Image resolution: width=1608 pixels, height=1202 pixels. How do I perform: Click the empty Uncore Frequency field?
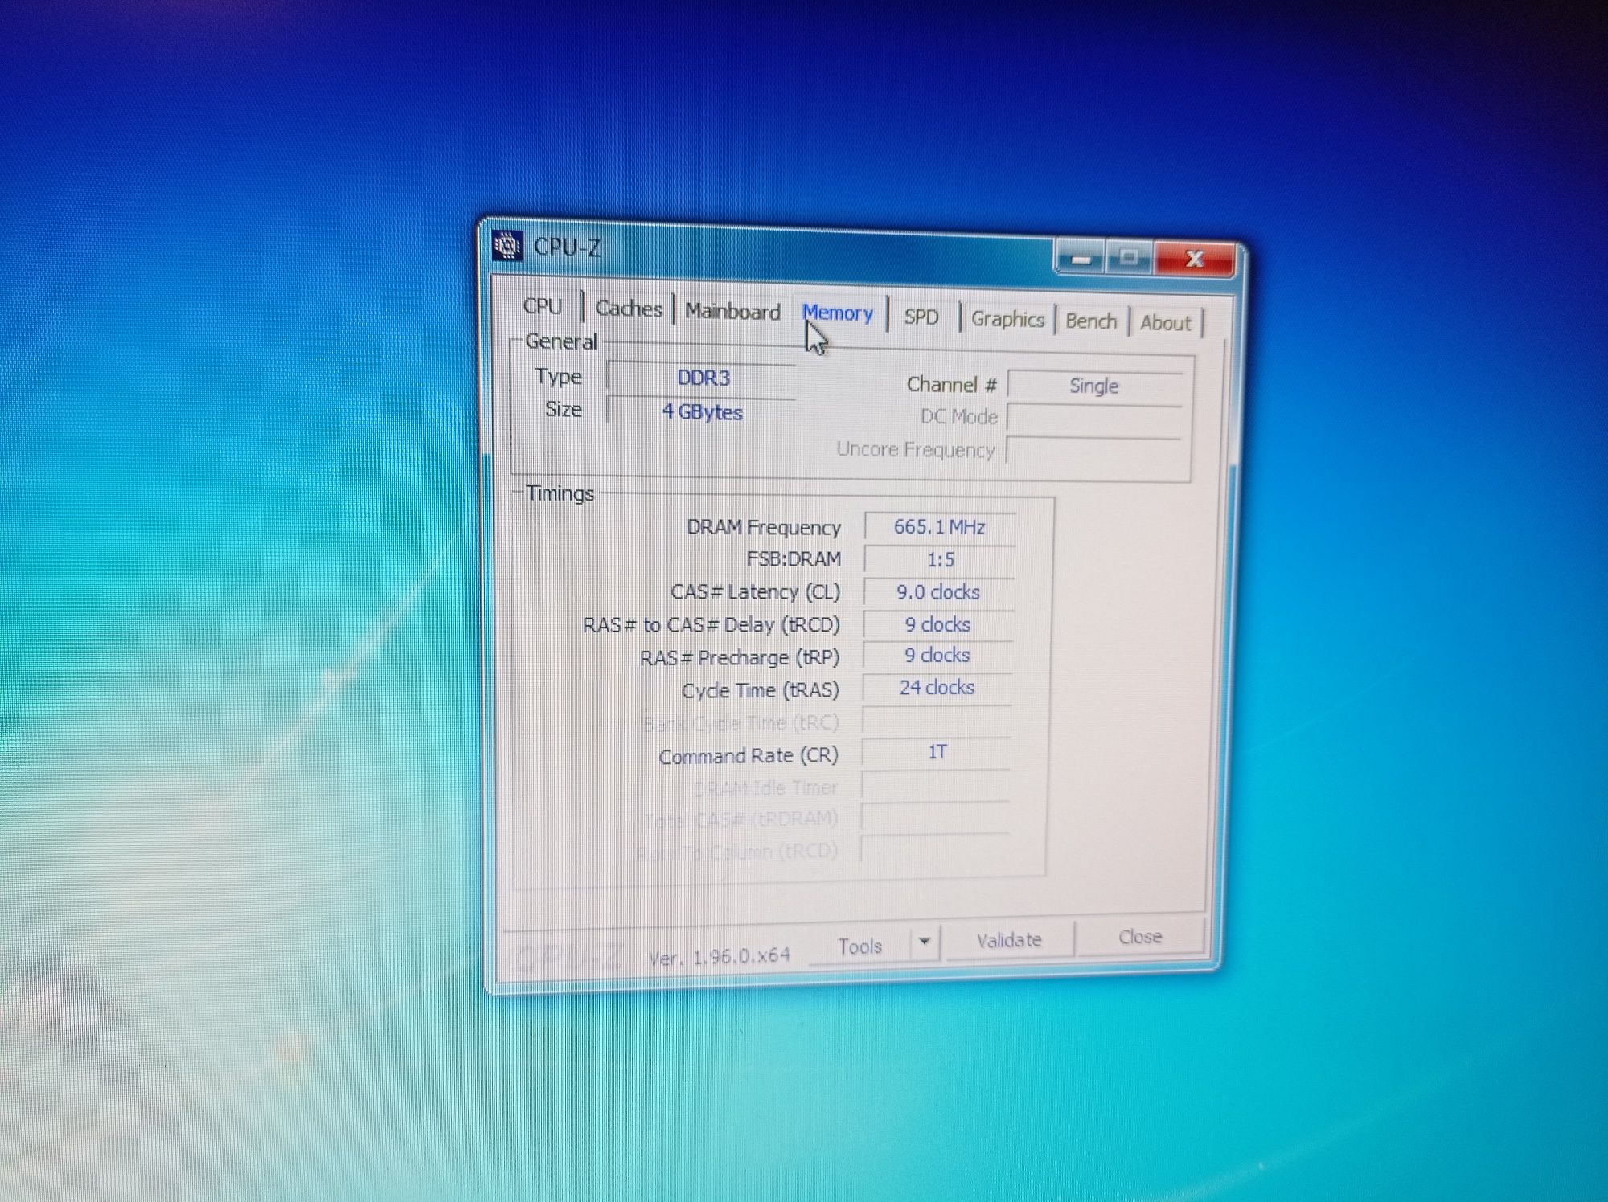click(x=1092, y=451)
